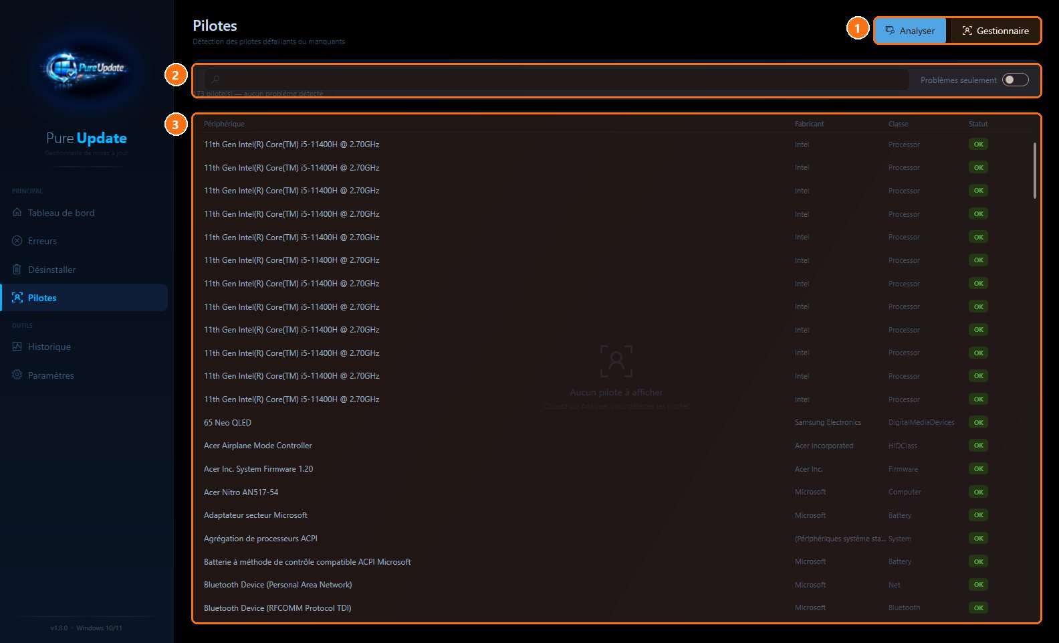Click the Acer Incorporated manufacturer cell
The image size is (1059, 643).
(x=824, y=446)
